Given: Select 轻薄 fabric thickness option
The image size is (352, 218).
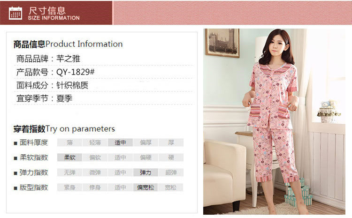Looking at the screenshot, I should pos(95,143).
